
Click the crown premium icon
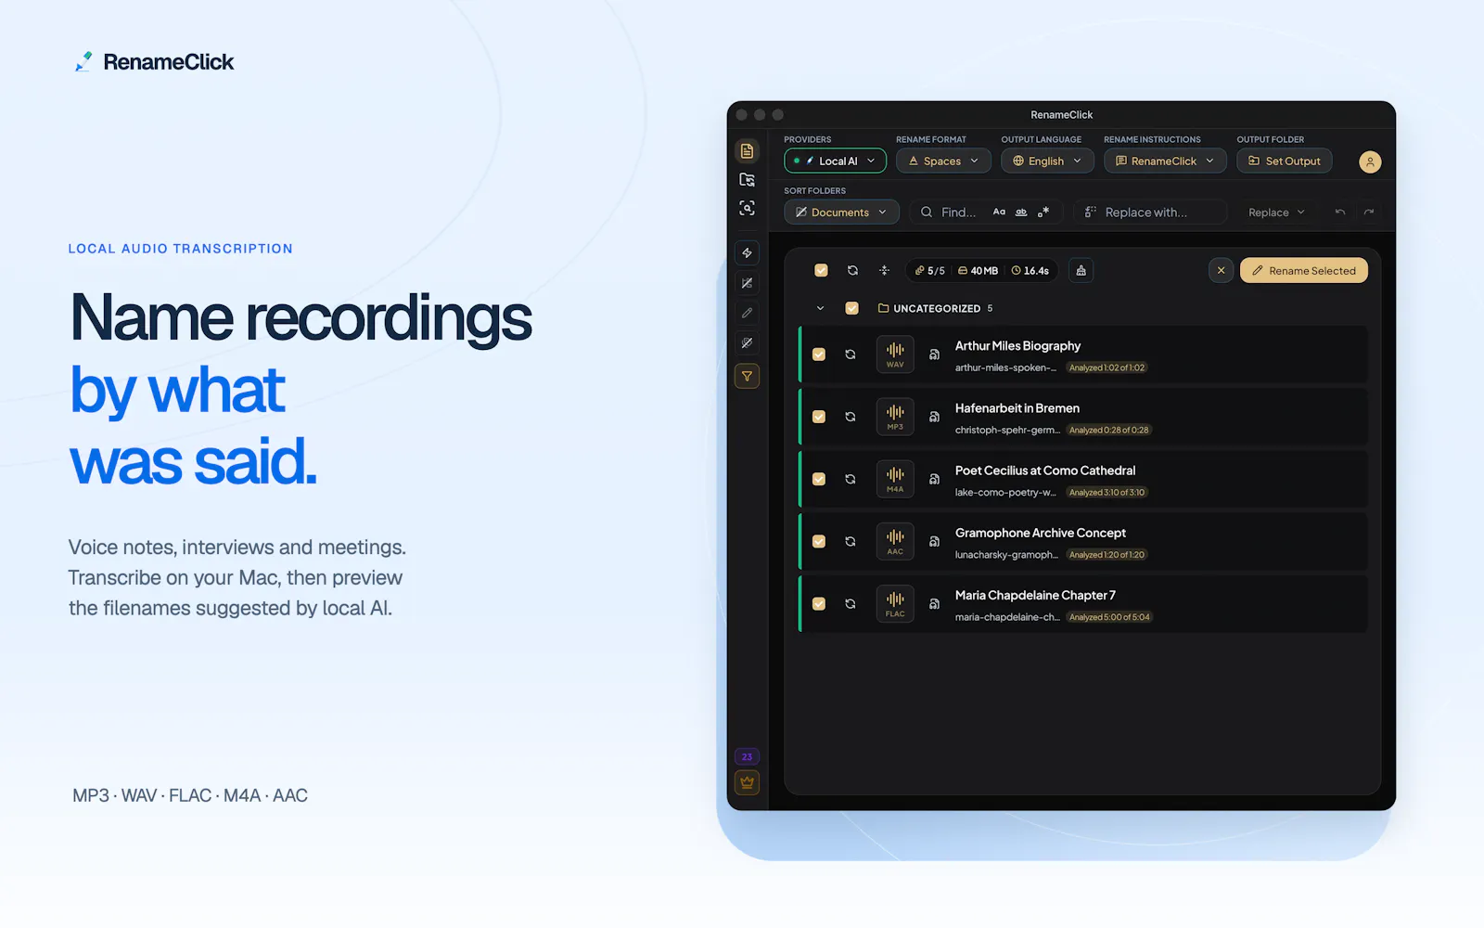coord(747,782)
